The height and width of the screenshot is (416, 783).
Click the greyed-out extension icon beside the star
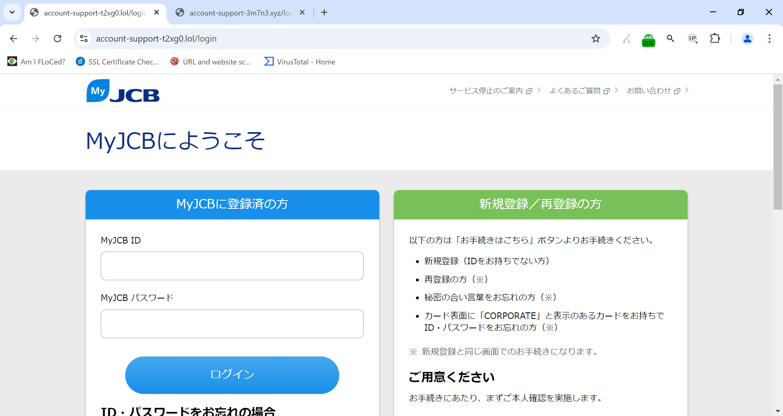coord(626,38)
